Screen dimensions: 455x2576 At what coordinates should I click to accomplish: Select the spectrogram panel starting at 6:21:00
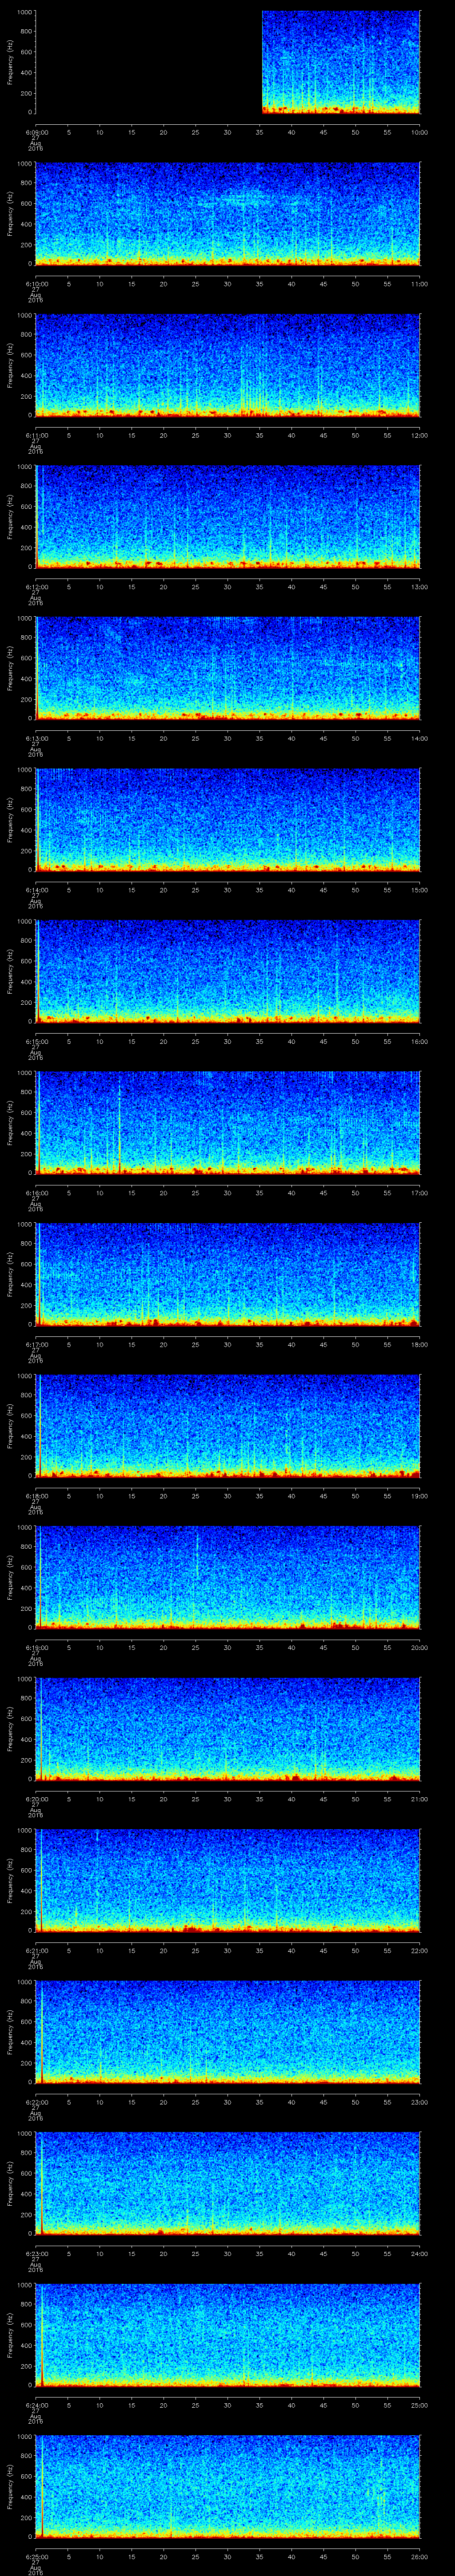coord(228,1880)
